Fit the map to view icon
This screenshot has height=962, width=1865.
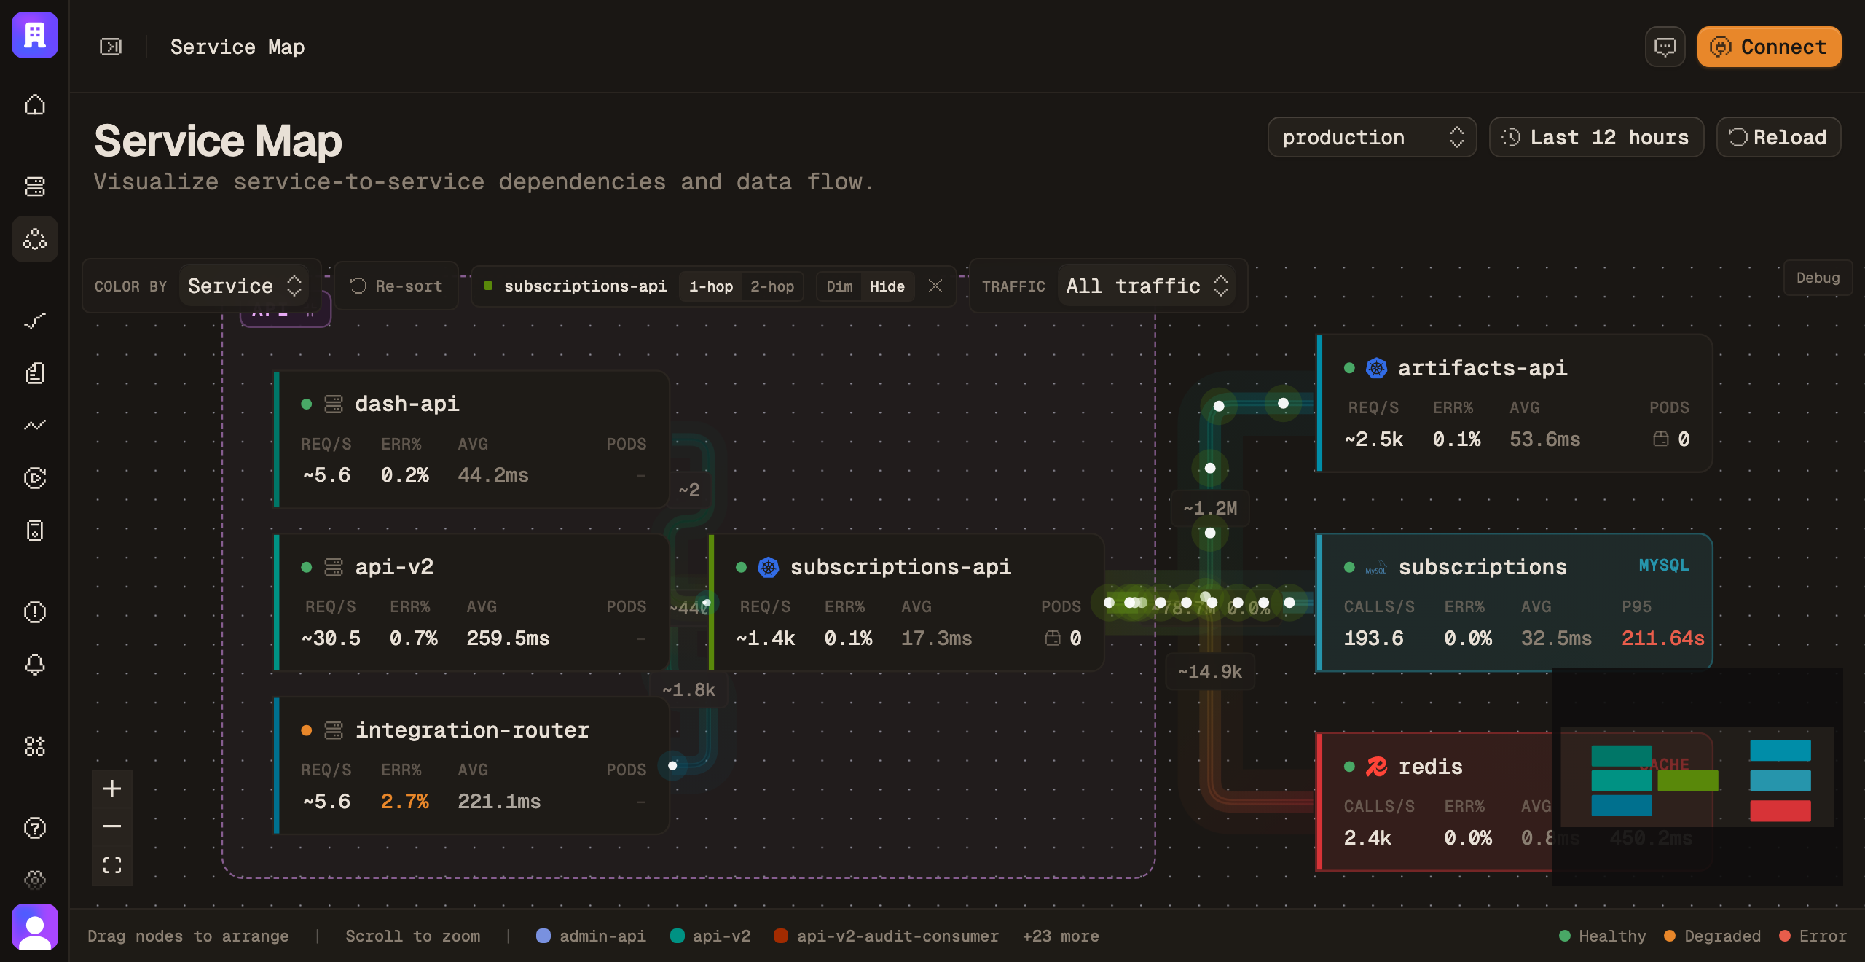coord(112,865)
